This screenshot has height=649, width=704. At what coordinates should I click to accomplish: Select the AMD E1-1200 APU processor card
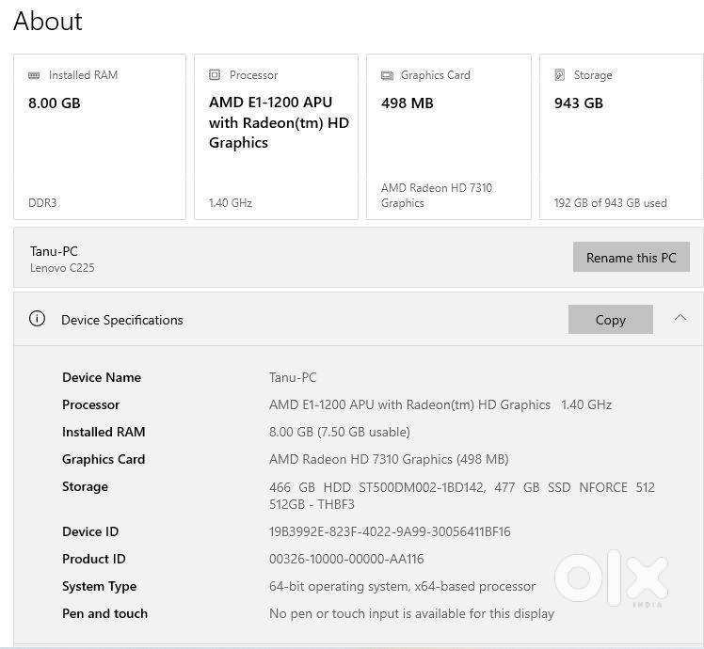[x=276, y=137]
